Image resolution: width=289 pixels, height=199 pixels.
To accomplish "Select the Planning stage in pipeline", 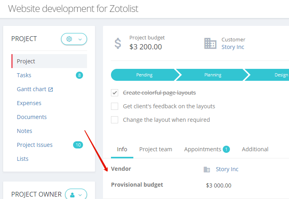I will [213, 75].
